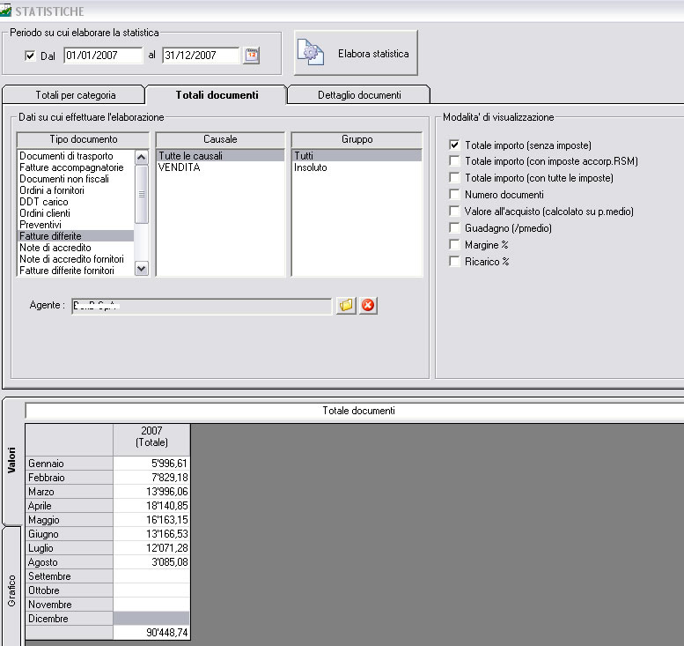
Task: Click the Elabora statistica gear document icon
Action: 310,52
